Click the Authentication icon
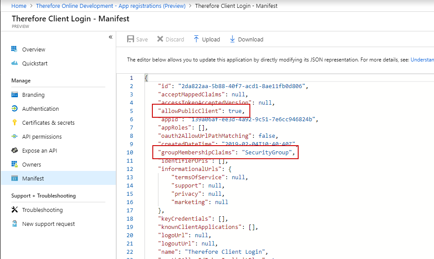Screen dimensions: 434x259 coord(14,109)
